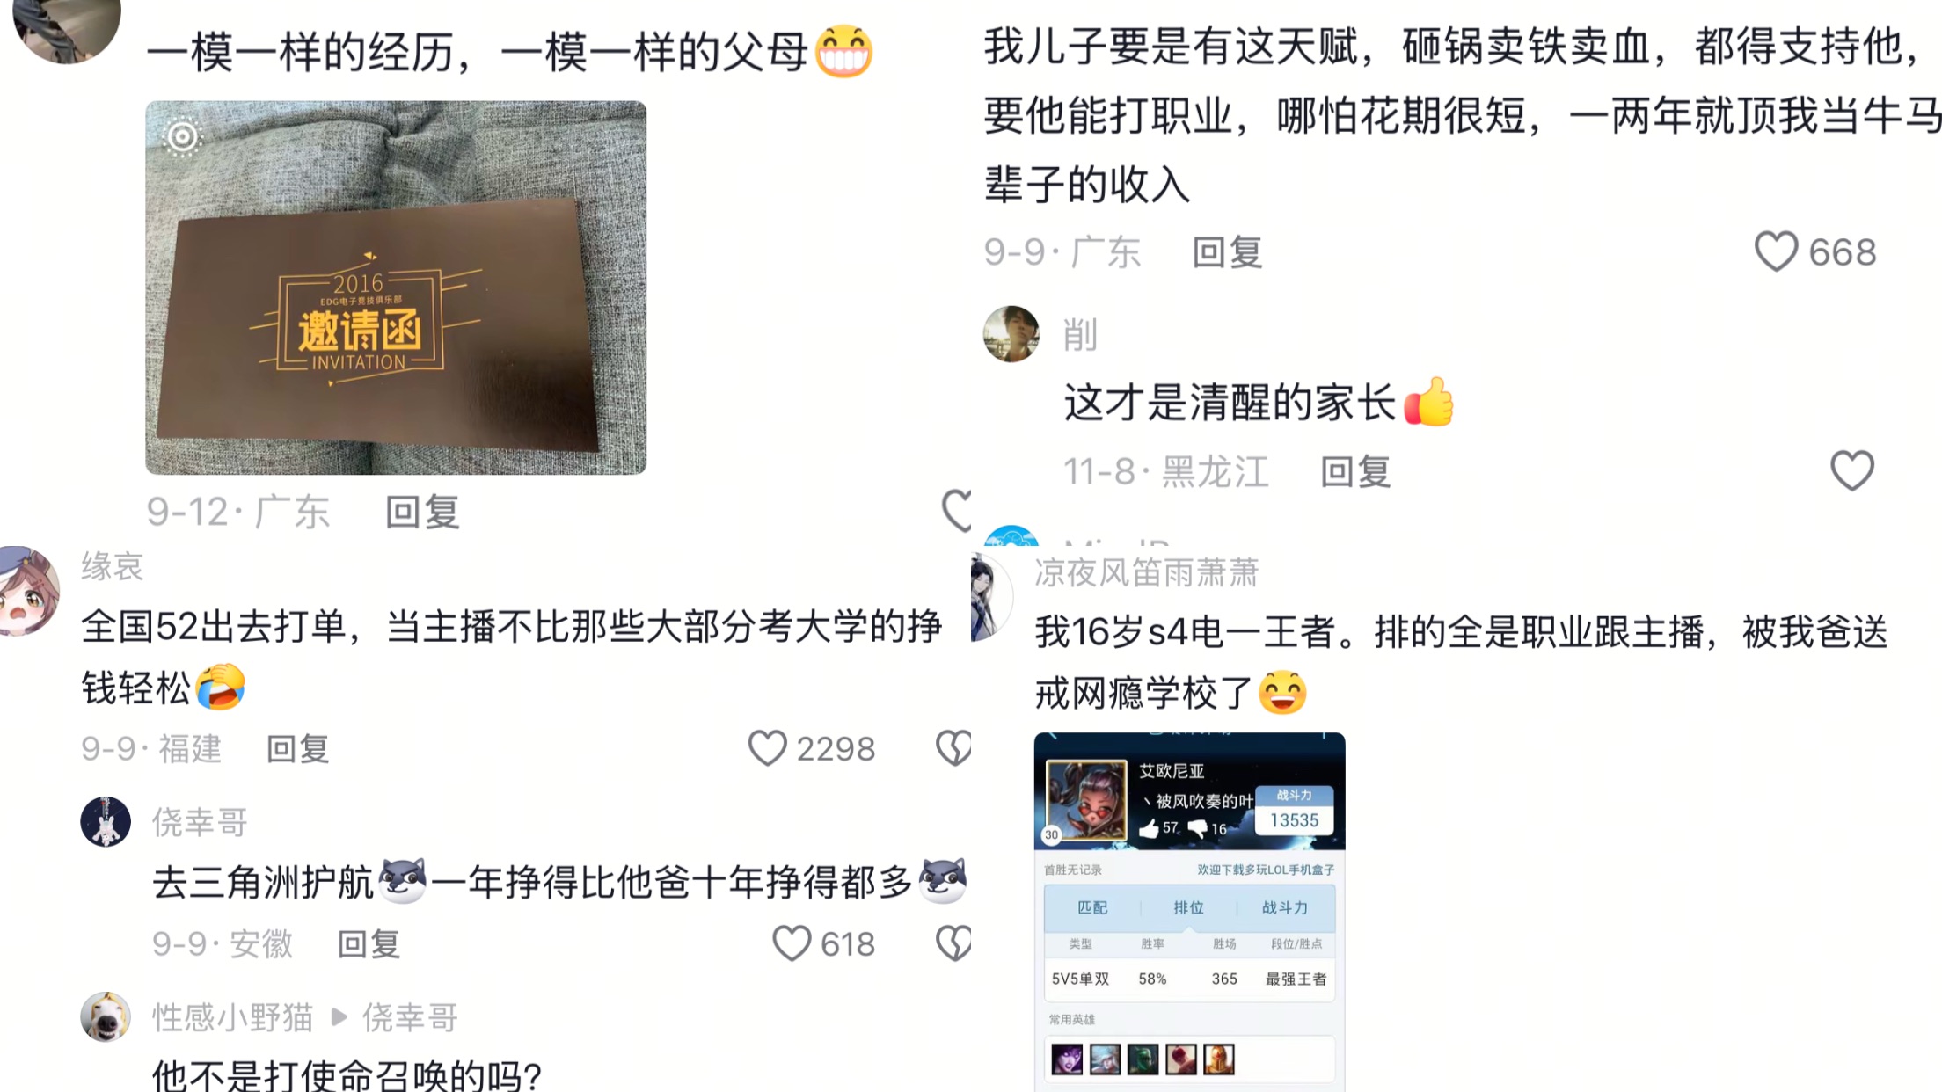Like the 这才是清醒的家长 reply
Screen dimensions: 1942x1092
pos(1852,470)
